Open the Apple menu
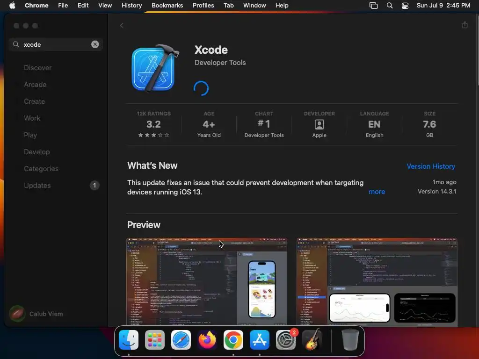The height and width of the screenshot is (359, 479). tap(12, 5)
